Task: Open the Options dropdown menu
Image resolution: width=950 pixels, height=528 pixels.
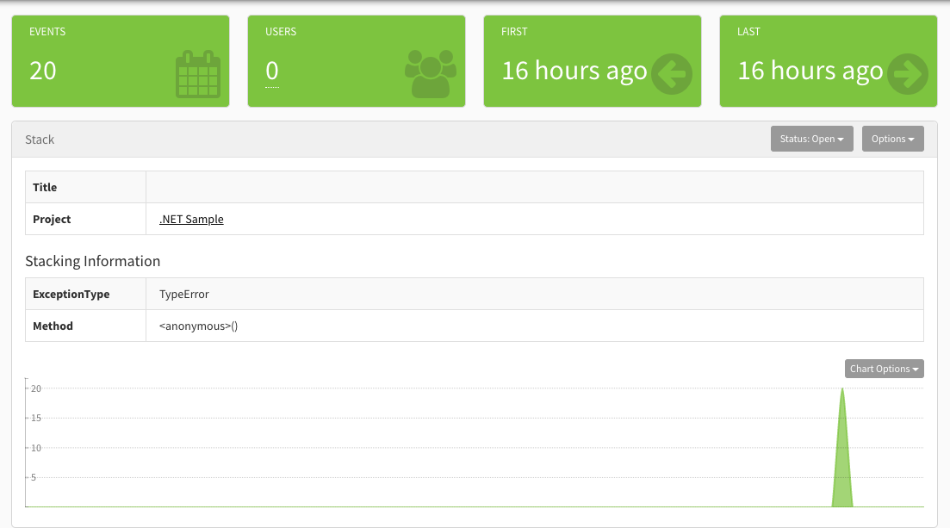Action: (x=892, y=138)
